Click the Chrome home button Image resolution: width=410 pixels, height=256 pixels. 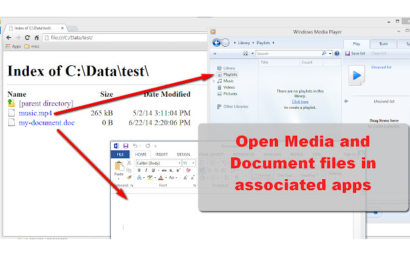[x=36, y=38]
